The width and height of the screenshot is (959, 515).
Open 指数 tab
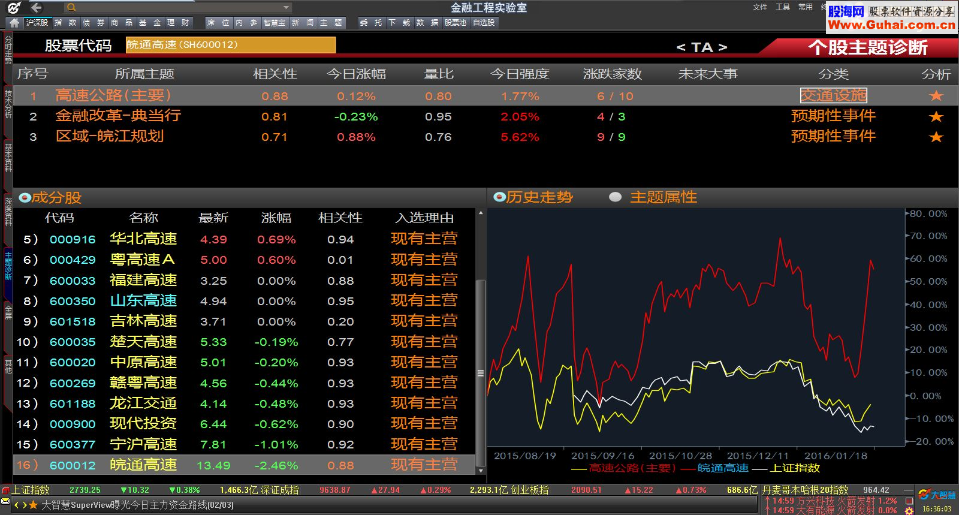tap(65, 23)
